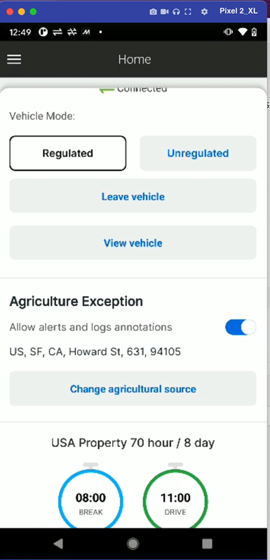Image resolution: width=270 pixels, height=560 pixels.
Task: Tap the USA Property 70 hour ruleset text
Action: (x=133, y=443)
